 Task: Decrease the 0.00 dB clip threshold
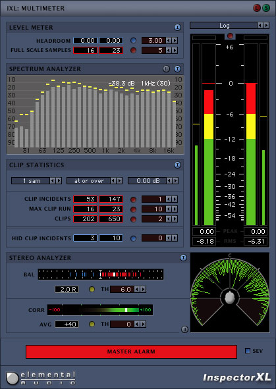click(169, 180)
